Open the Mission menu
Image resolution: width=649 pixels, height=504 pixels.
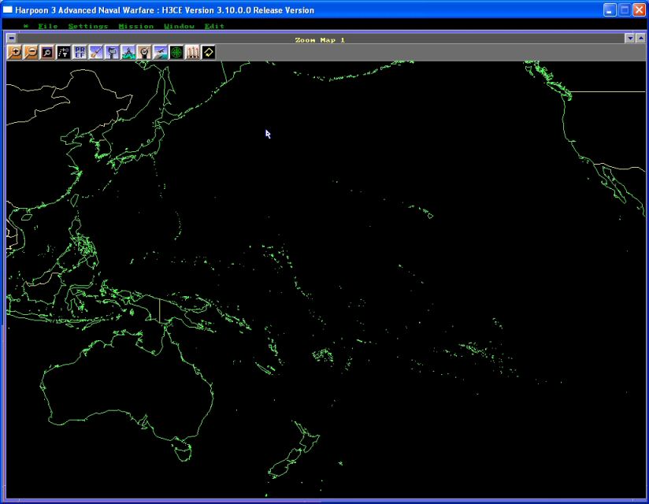[135, 26]
